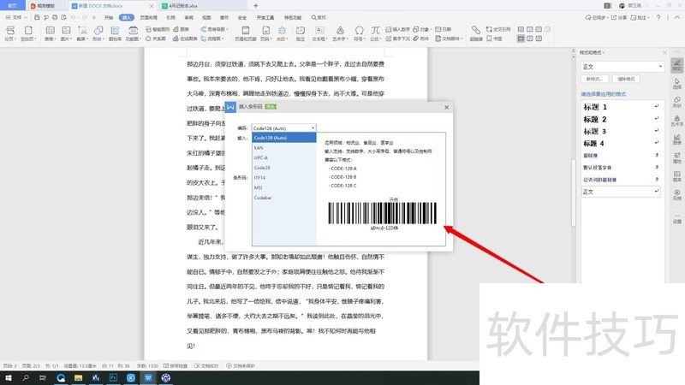Insert a bookmark (书签)
Viewport: 685px width, 385px height.
pyautogui.click(x=494, y=38)
